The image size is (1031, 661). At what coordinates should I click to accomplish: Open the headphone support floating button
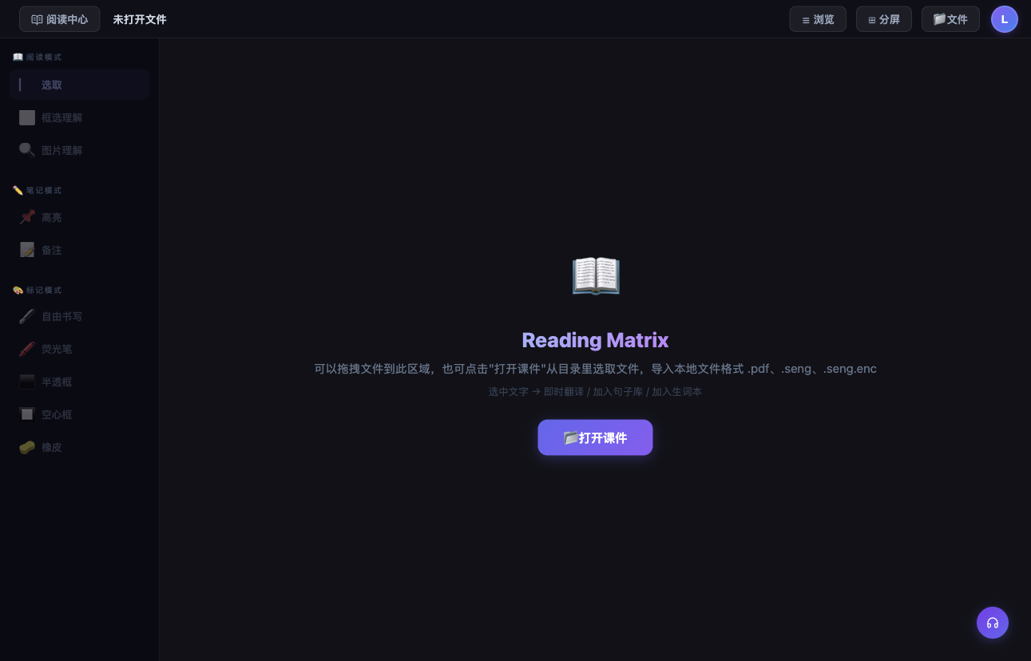[x=993, y=623]
